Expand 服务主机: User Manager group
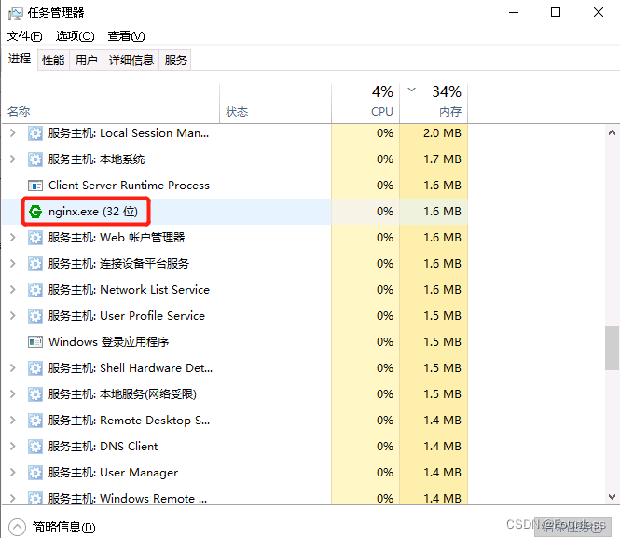Viewport: 620px width, 538px height. coord(13,472)
